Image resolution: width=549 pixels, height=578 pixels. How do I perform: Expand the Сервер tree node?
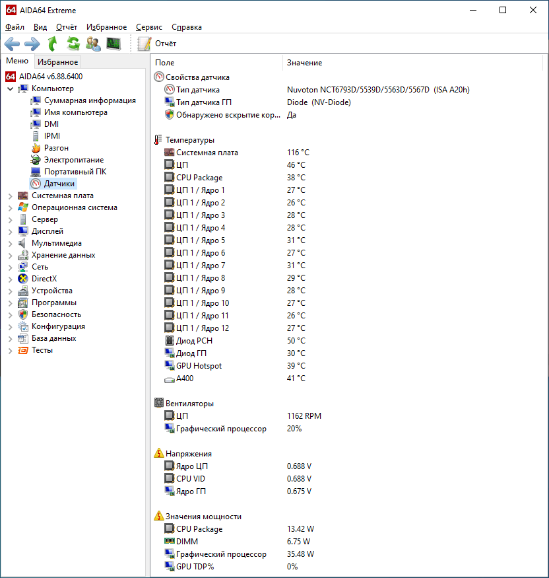pos(11,220)
